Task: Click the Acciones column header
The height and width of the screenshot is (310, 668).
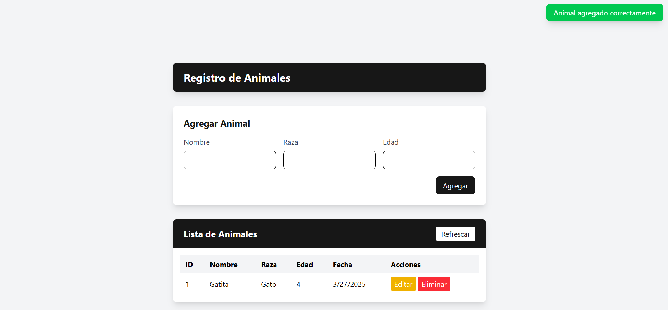Action: tap(406, 265)
